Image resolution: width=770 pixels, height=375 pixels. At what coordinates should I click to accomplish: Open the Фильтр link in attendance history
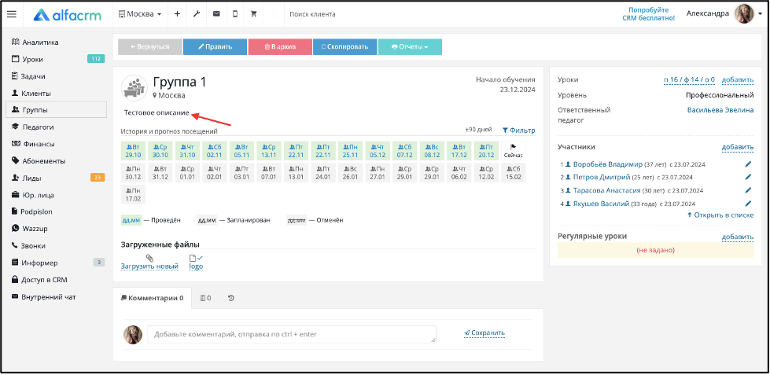click(518, 131)
